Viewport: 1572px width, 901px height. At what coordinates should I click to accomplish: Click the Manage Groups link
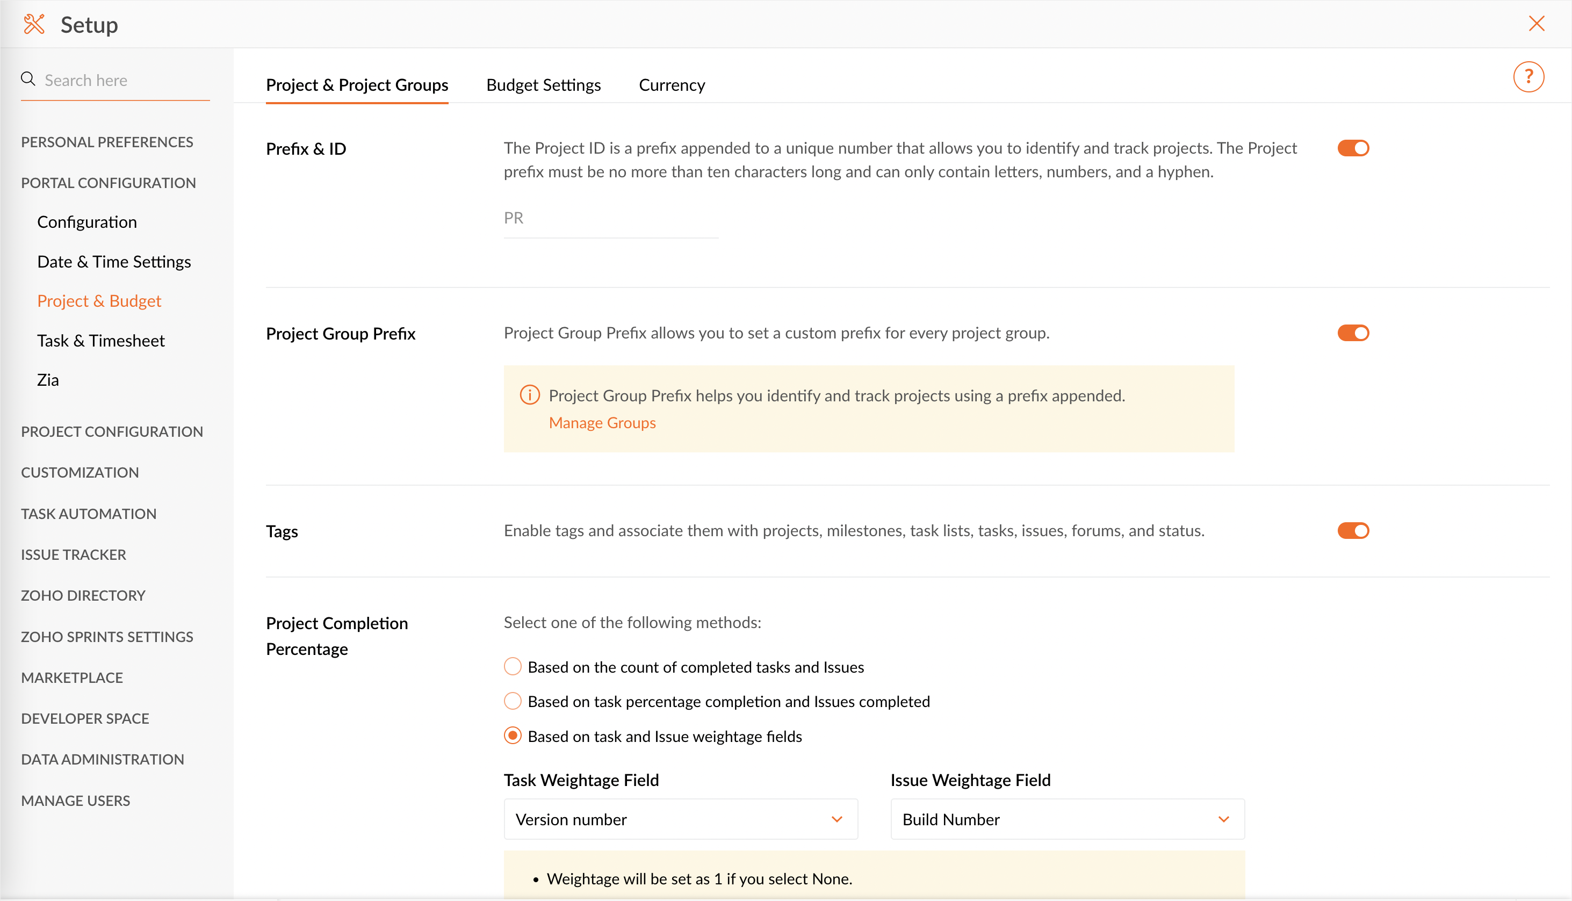[x=602, y=423]
